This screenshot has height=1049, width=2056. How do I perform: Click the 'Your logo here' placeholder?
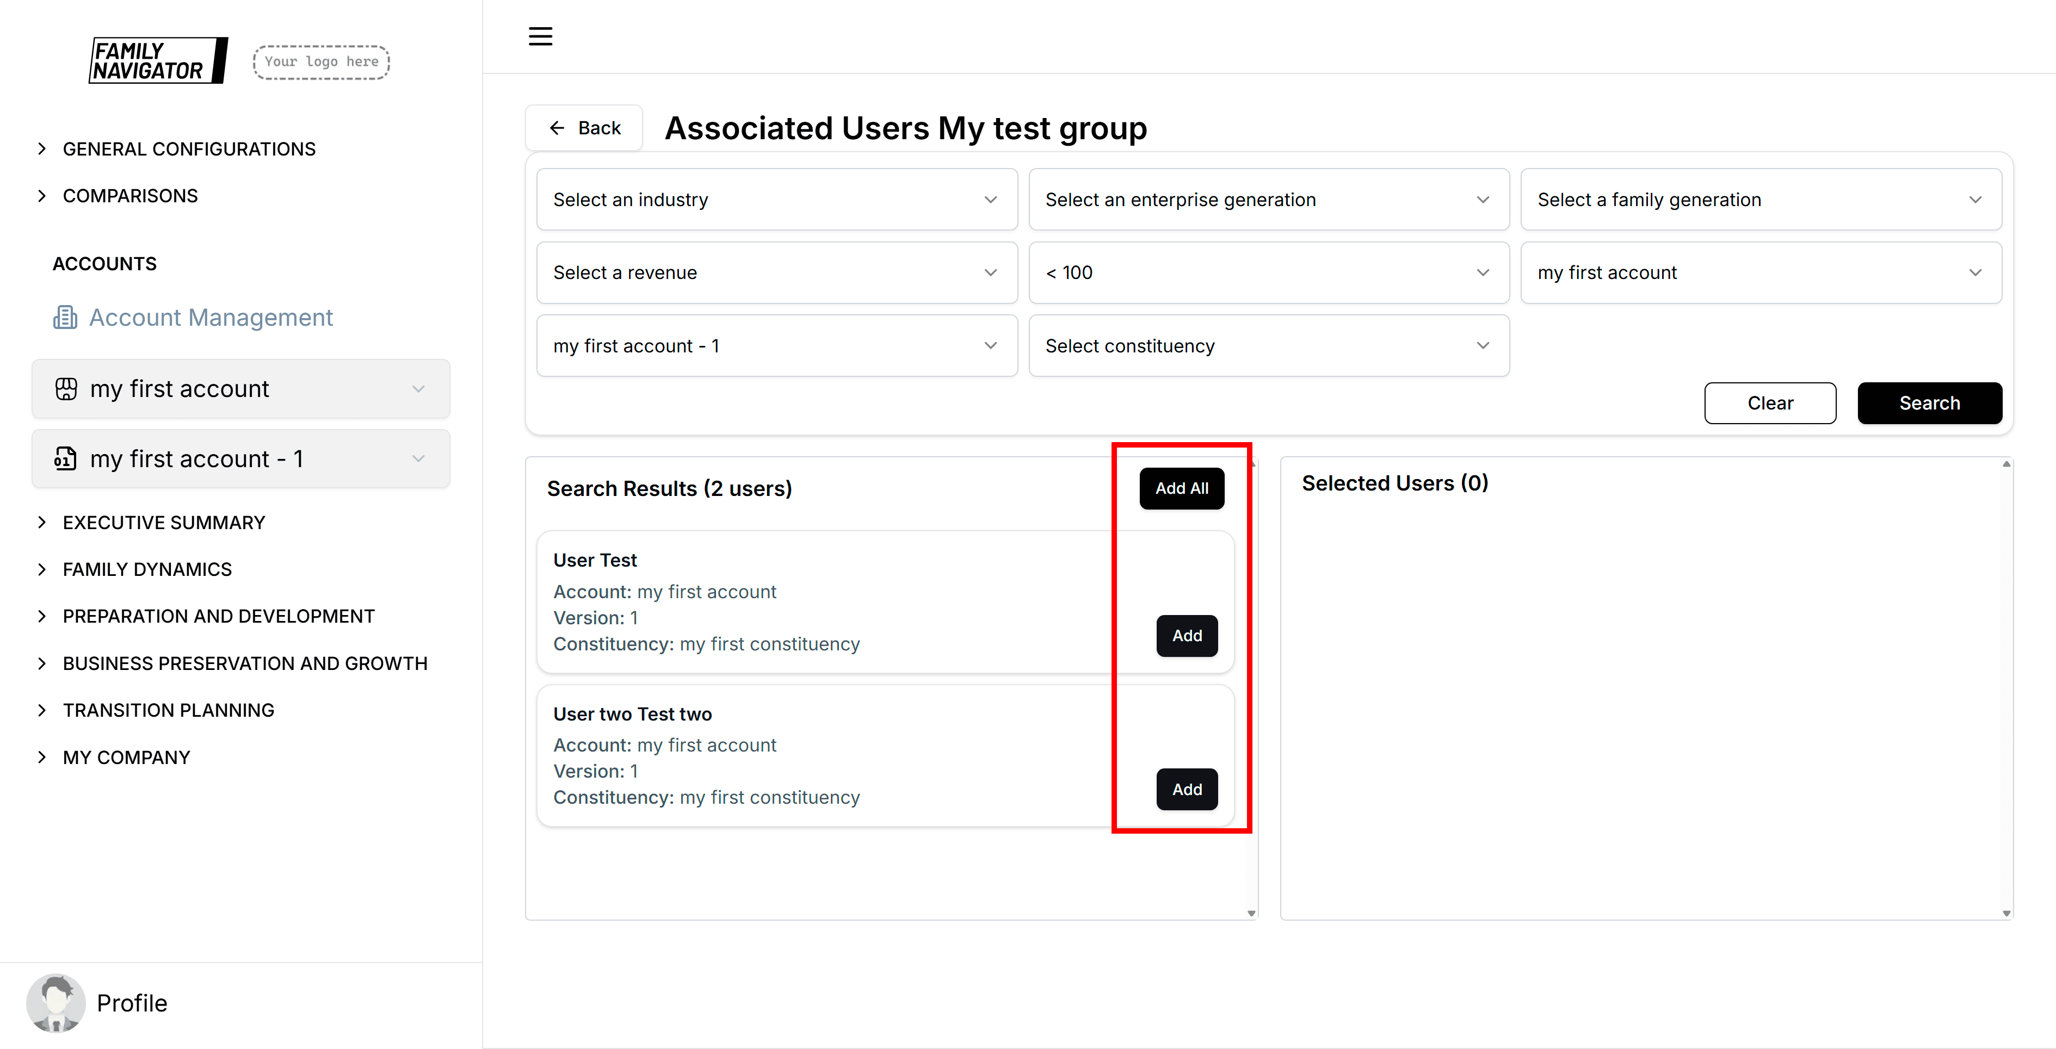click(320, 61)
